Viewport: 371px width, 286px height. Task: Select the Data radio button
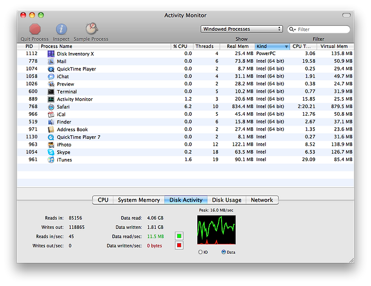(x=223, y=252)
